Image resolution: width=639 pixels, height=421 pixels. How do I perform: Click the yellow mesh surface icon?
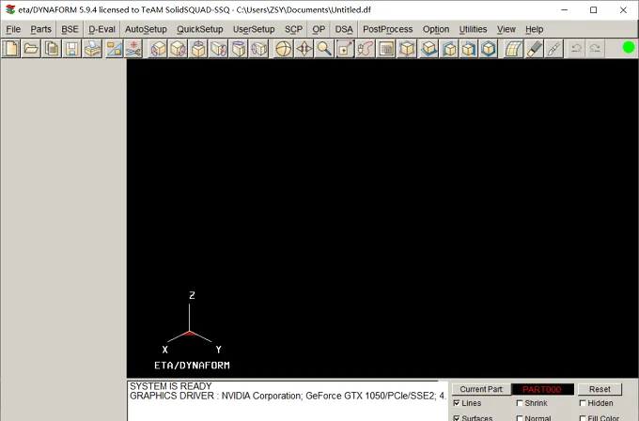click(513, 49)
